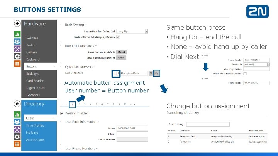Open the orange grid icon in Hardware sidebar
The image size is (278, 156).
pyautogui.click(x=17, y=64)
